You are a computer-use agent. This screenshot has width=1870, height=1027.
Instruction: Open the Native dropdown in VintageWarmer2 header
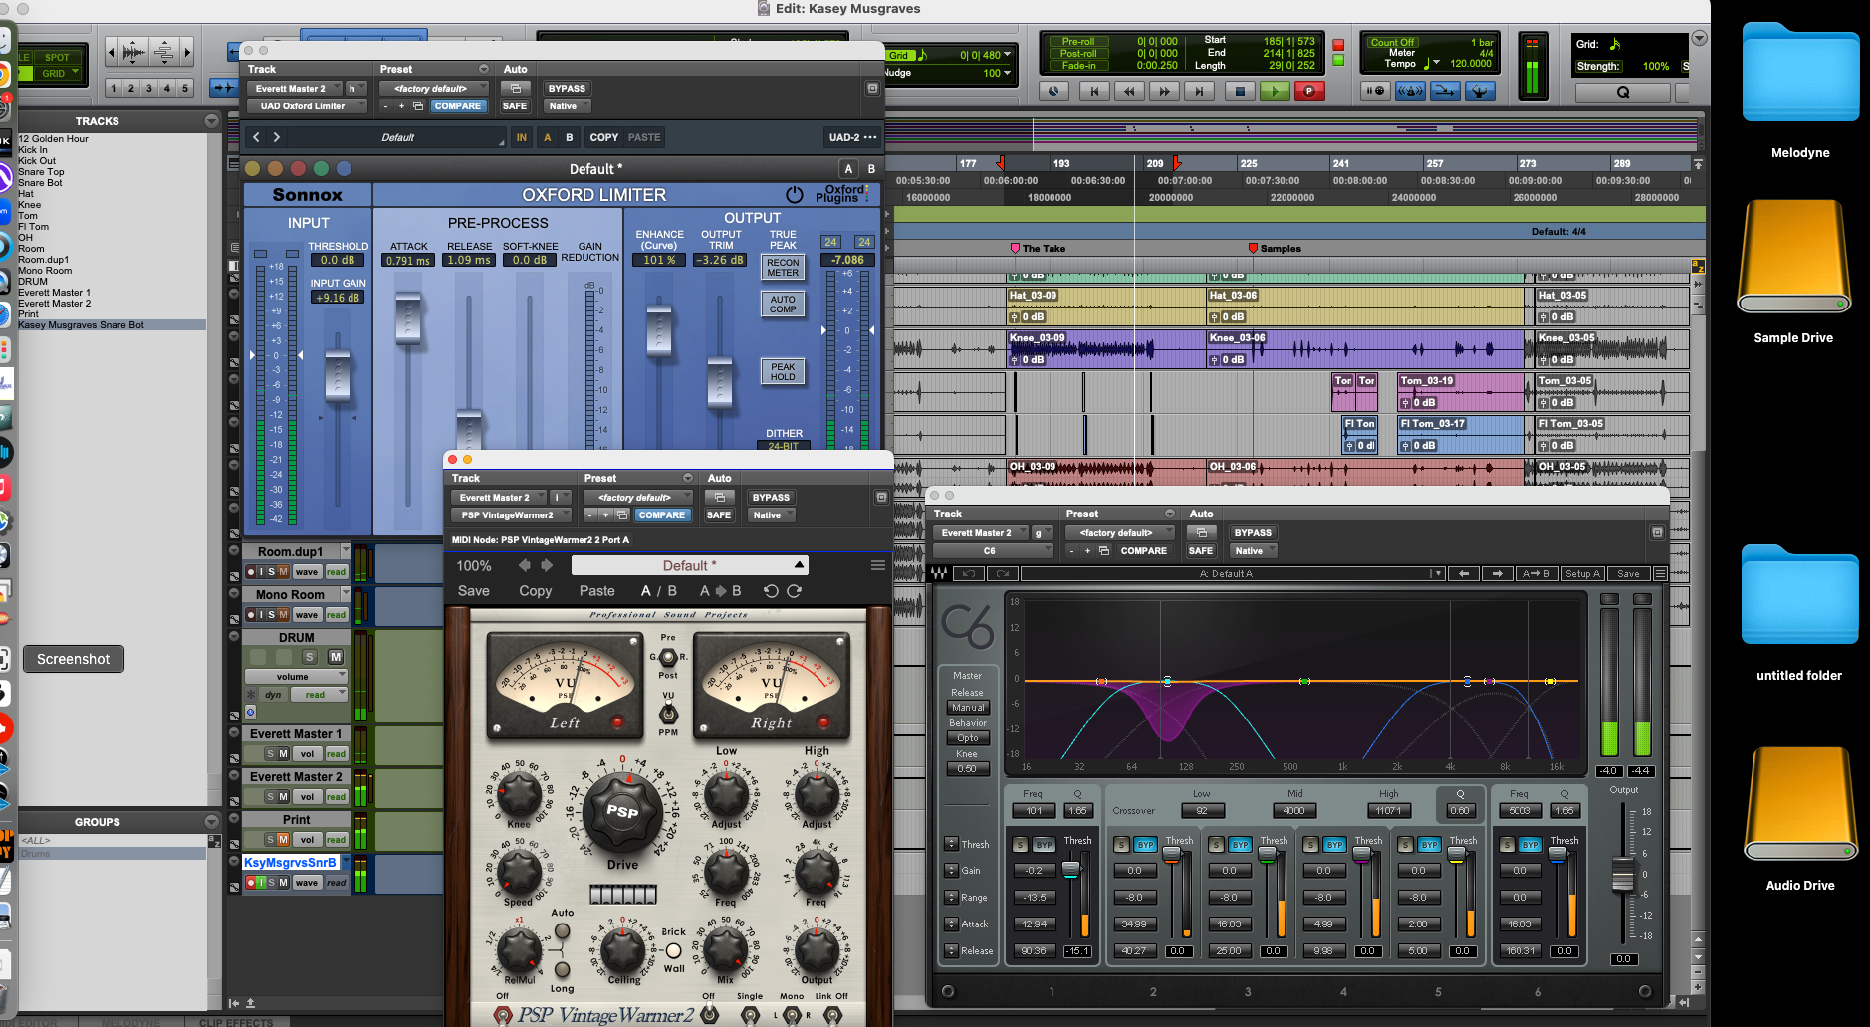tap(772, 515)
